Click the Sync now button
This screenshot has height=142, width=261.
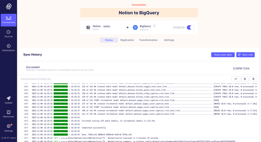click(x=245, y=55)
